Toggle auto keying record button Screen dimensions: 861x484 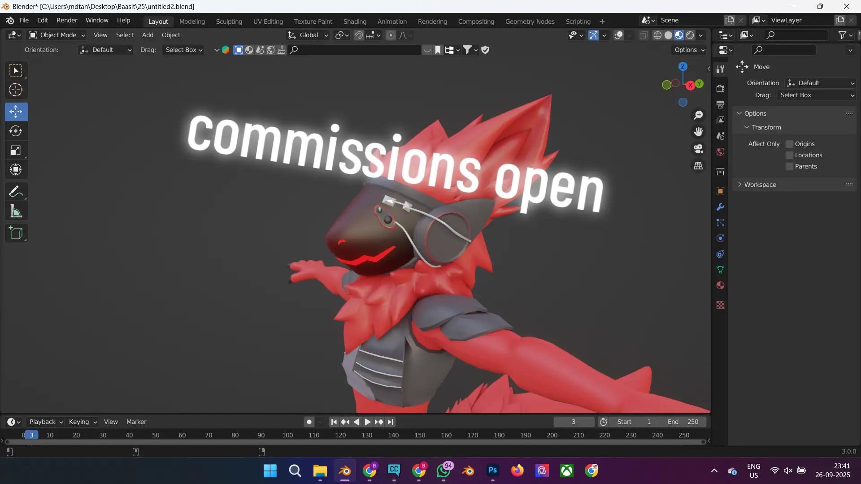[x=309, y=422]
